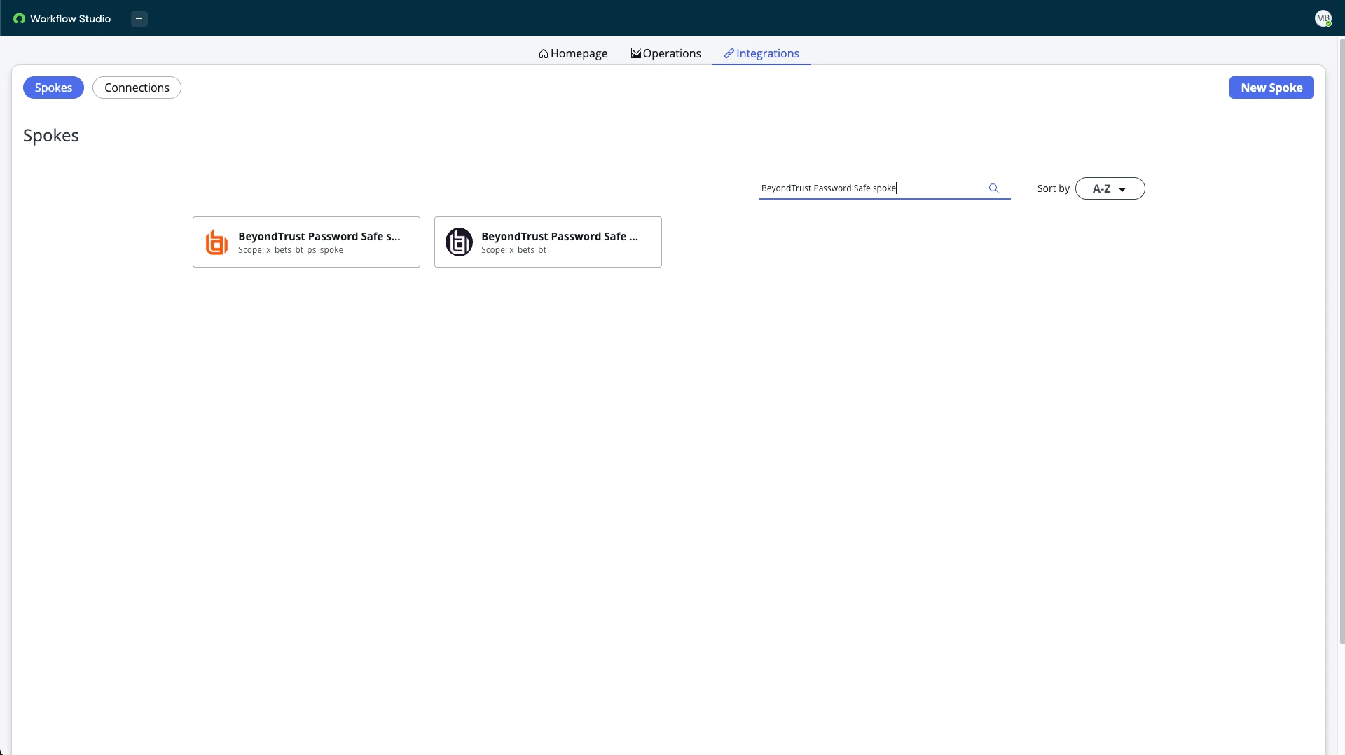
Task: Click the page vertical scrollbar
Action: coord(1341,343)
